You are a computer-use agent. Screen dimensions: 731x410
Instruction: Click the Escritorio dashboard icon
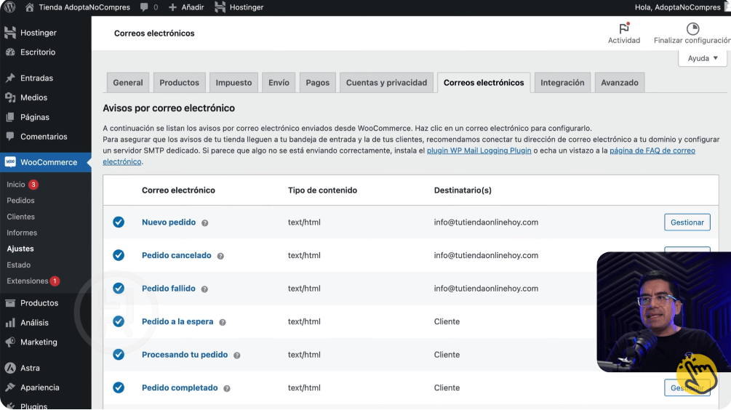[x=10, y=52]
